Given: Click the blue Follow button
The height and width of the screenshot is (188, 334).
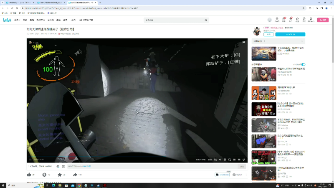Looking at the screenshot, I should pos(290,34).
